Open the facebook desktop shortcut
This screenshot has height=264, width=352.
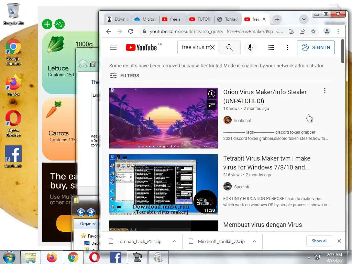click(x=13, y=156)
